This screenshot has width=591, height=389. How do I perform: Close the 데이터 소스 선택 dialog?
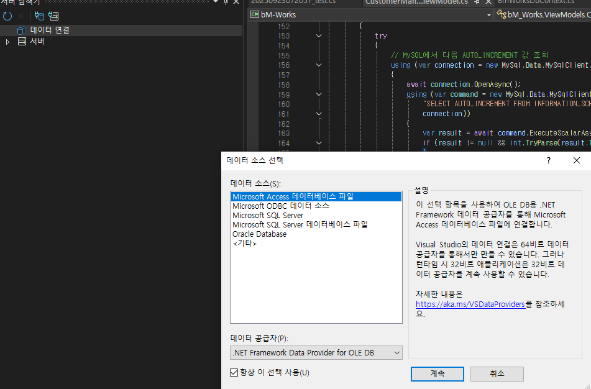[576, 160]
